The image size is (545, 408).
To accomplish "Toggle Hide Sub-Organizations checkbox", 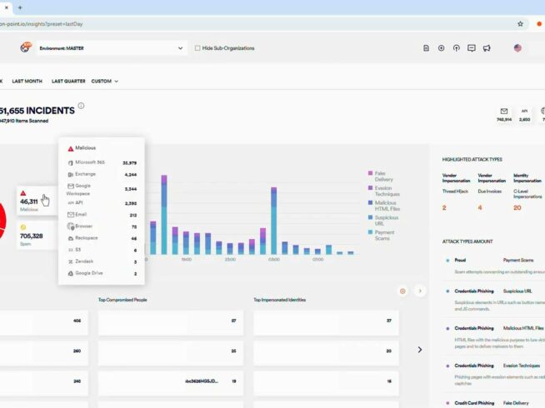I will point(197,48).
